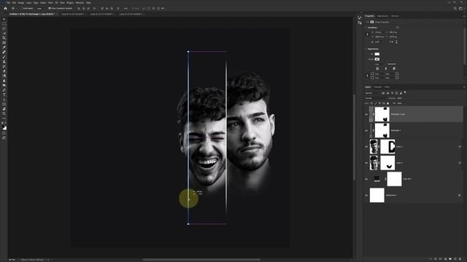Select the Frame tool
Viewport: 467px width, 262px height.
point(4,43)
